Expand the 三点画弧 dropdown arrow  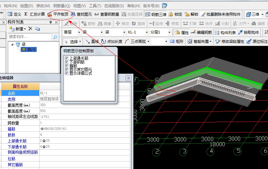148,42
